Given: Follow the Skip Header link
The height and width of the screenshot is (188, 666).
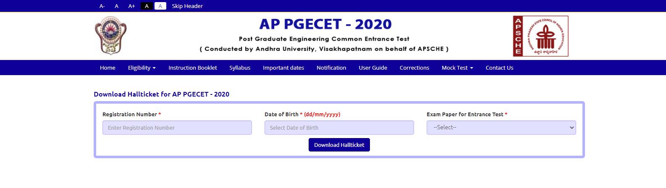Looking at the screenshot, I should [x=187, y=6].
